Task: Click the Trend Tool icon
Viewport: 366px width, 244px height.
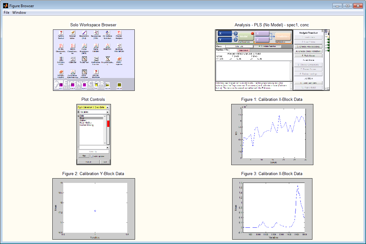Action: click(84, 59)
